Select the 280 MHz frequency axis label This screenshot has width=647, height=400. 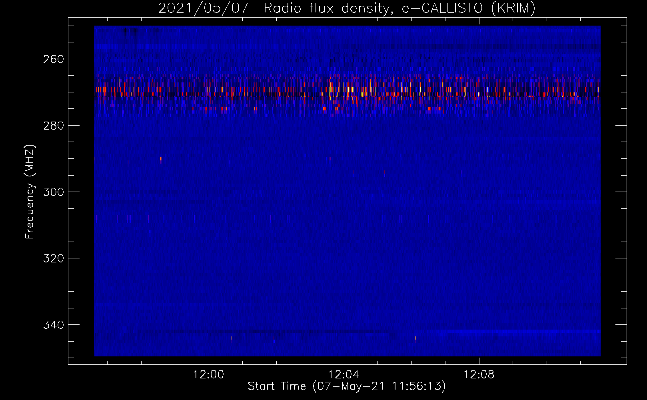(53, 126)
